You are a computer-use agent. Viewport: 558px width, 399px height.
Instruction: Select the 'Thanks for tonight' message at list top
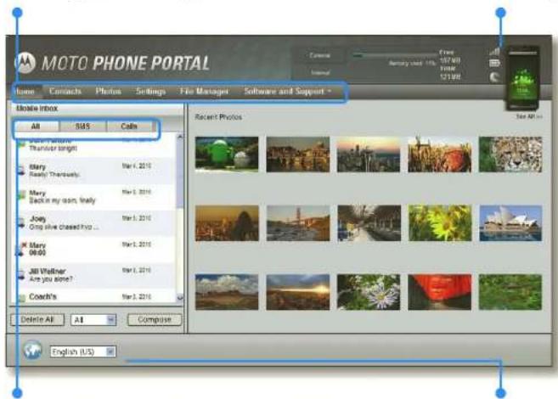(x=94, y=146)
